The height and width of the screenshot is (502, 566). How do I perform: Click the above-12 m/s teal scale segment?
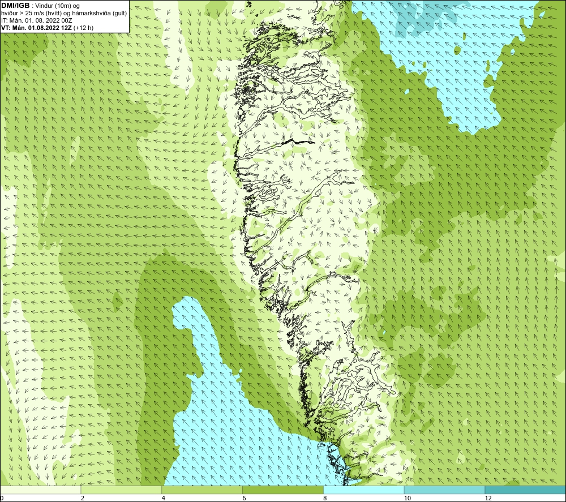point(525,490)
